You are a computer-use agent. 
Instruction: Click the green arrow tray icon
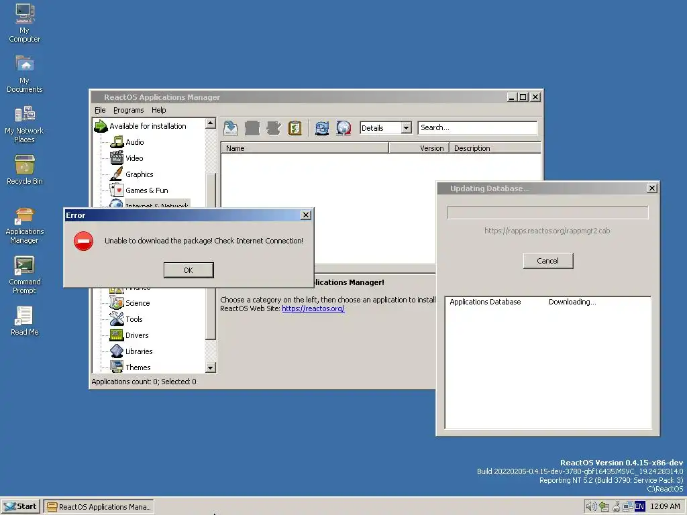tap(604, 507)
